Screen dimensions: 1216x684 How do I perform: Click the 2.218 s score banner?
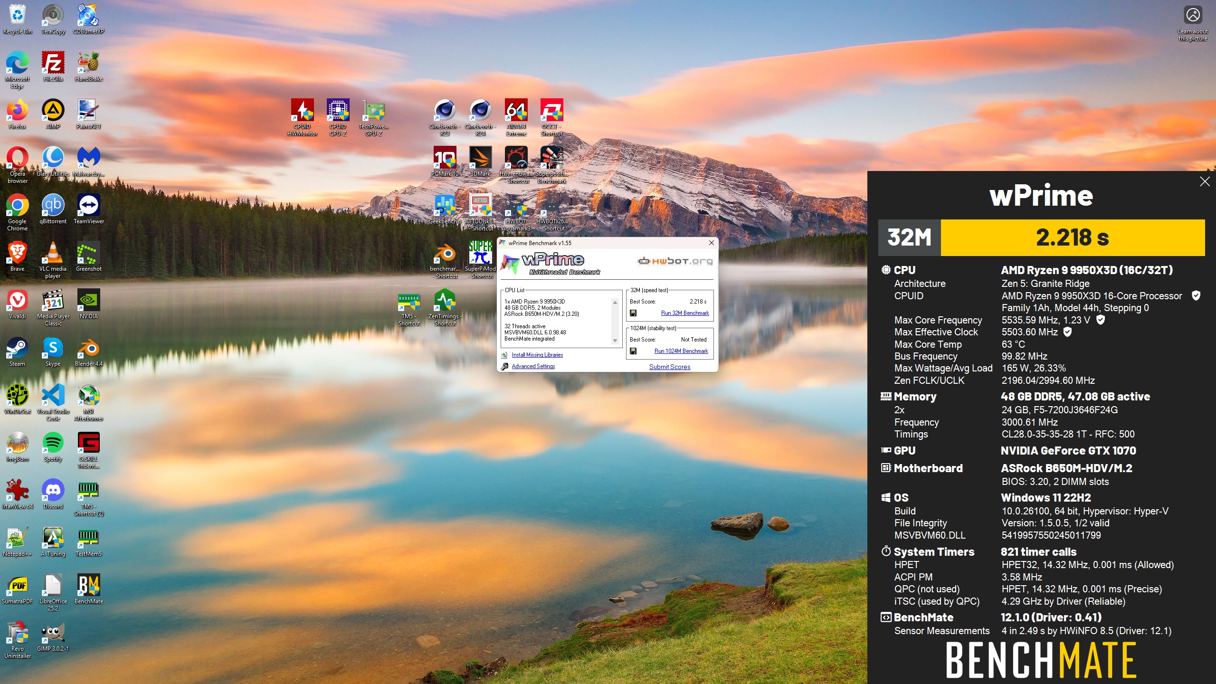click(1073, 237)
